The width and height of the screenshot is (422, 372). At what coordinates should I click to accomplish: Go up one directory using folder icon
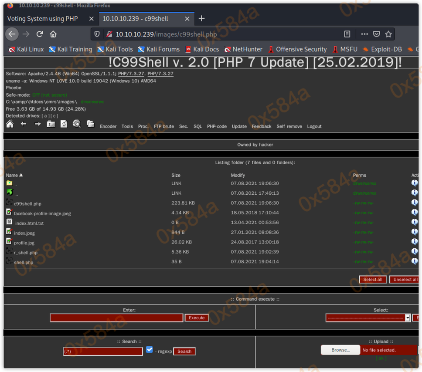[x=51, y=124]
